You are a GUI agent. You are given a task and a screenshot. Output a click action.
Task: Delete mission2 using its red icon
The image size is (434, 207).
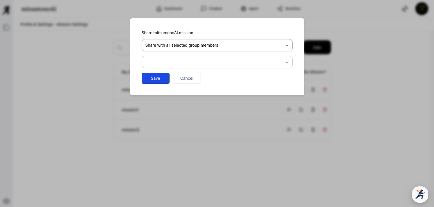pos(325,130)
